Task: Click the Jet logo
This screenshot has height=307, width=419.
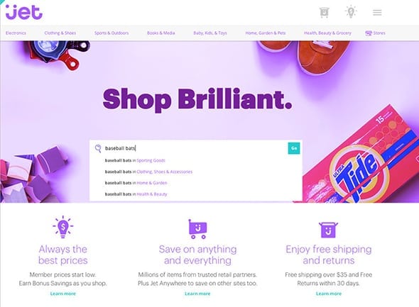Action: click(x=24, y=12)
